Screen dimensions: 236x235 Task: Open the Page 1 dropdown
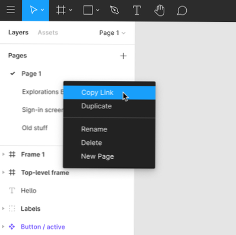112,33
